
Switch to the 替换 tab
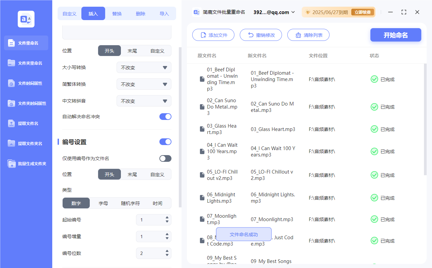117,14
